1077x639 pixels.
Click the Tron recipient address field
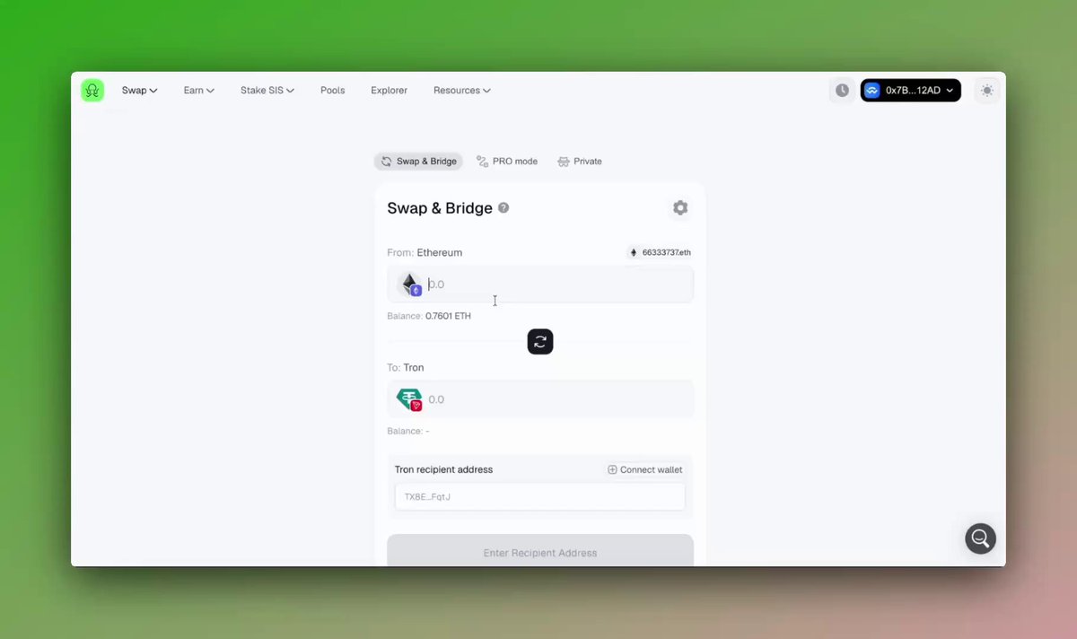540,497
